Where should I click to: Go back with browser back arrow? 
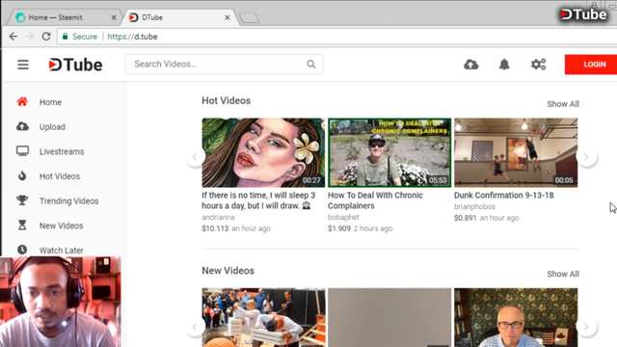[x=13, y=37]
